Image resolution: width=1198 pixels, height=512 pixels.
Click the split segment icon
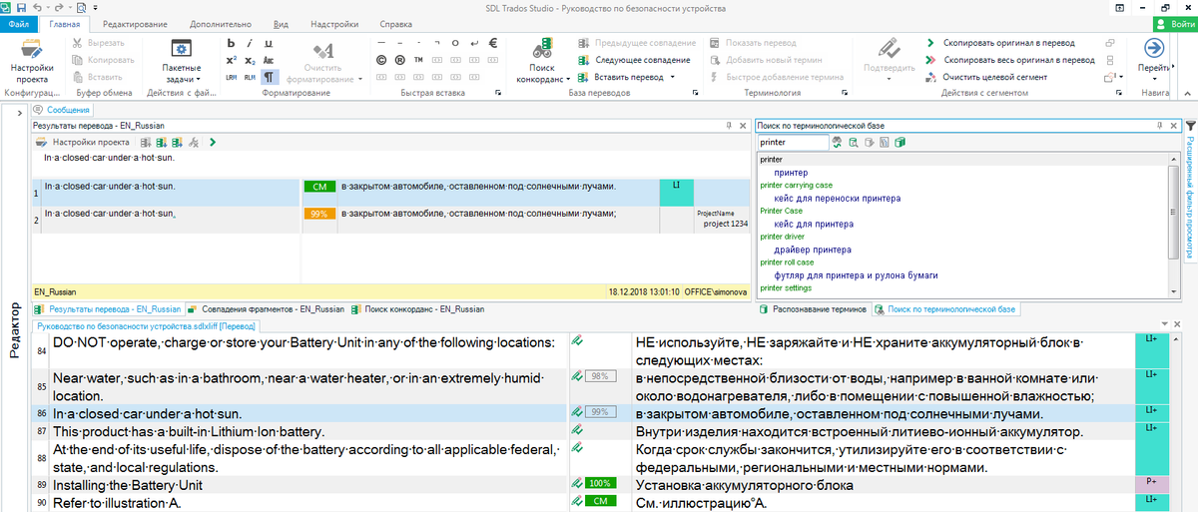tap(1110, 60)
